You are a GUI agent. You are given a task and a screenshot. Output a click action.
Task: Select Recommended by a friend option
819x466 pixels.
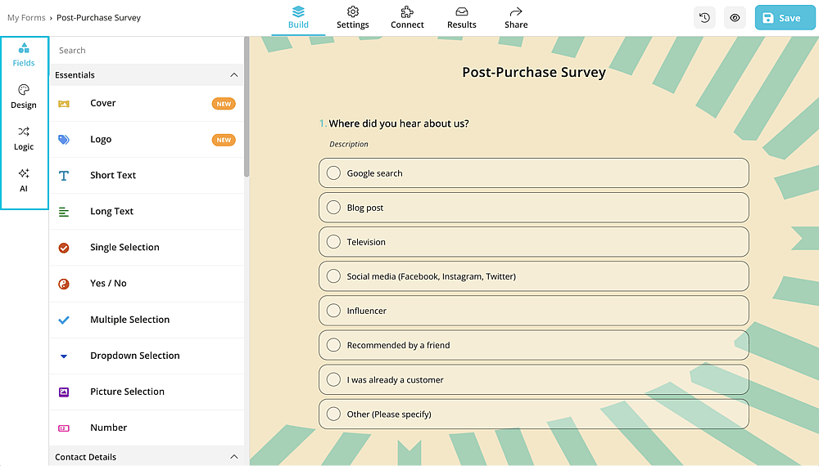click(x=534, y=345)
